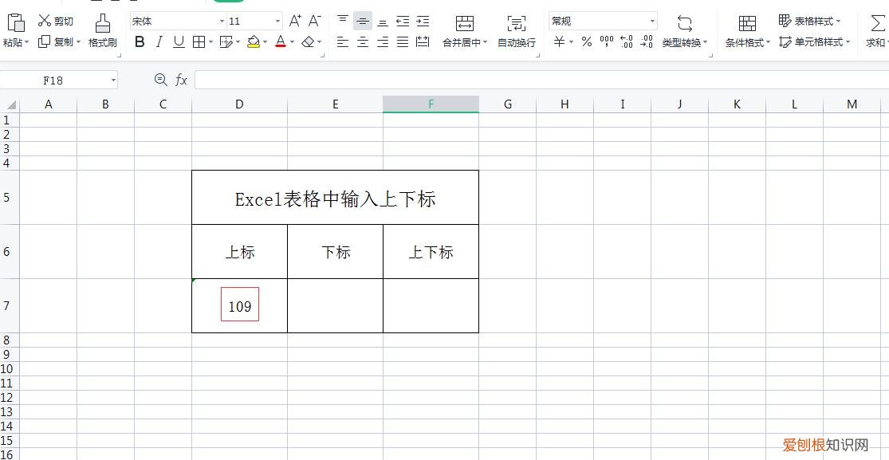Screen dimensions: 889x460
Task: Open the comma style (千位分隔) icon
Action: click(x=606, y=41)
